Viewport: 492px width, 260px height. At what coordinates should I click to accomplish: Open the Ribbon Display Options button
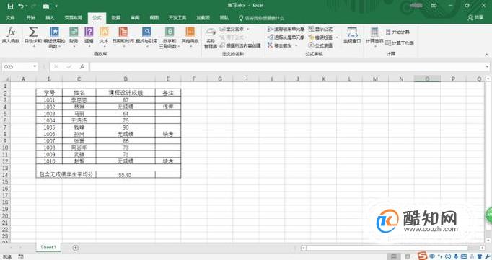(434, 6)
